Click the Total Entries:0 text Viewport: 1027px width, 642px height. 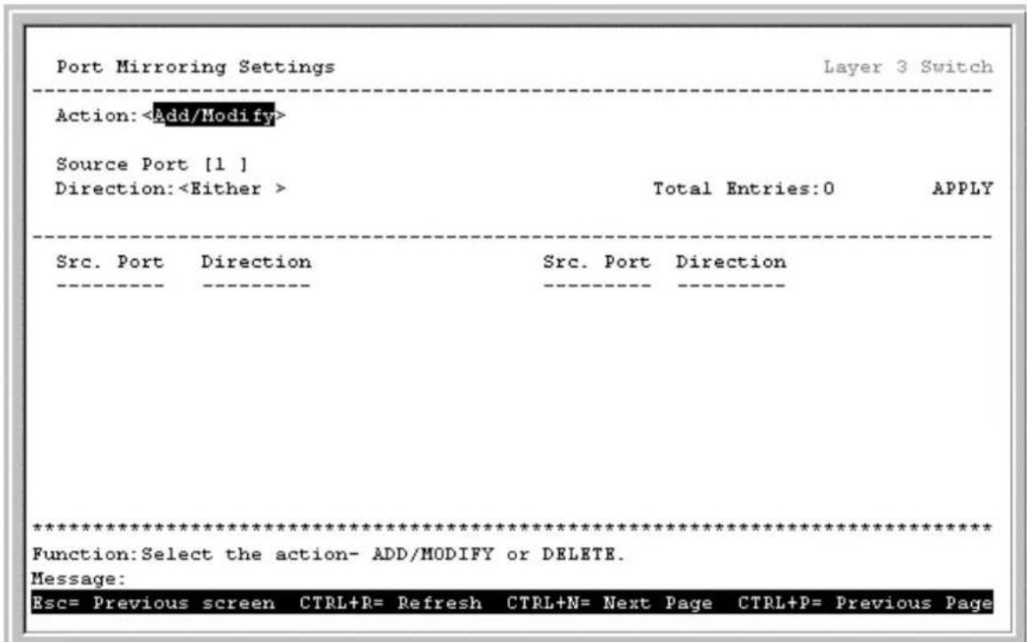744,189
